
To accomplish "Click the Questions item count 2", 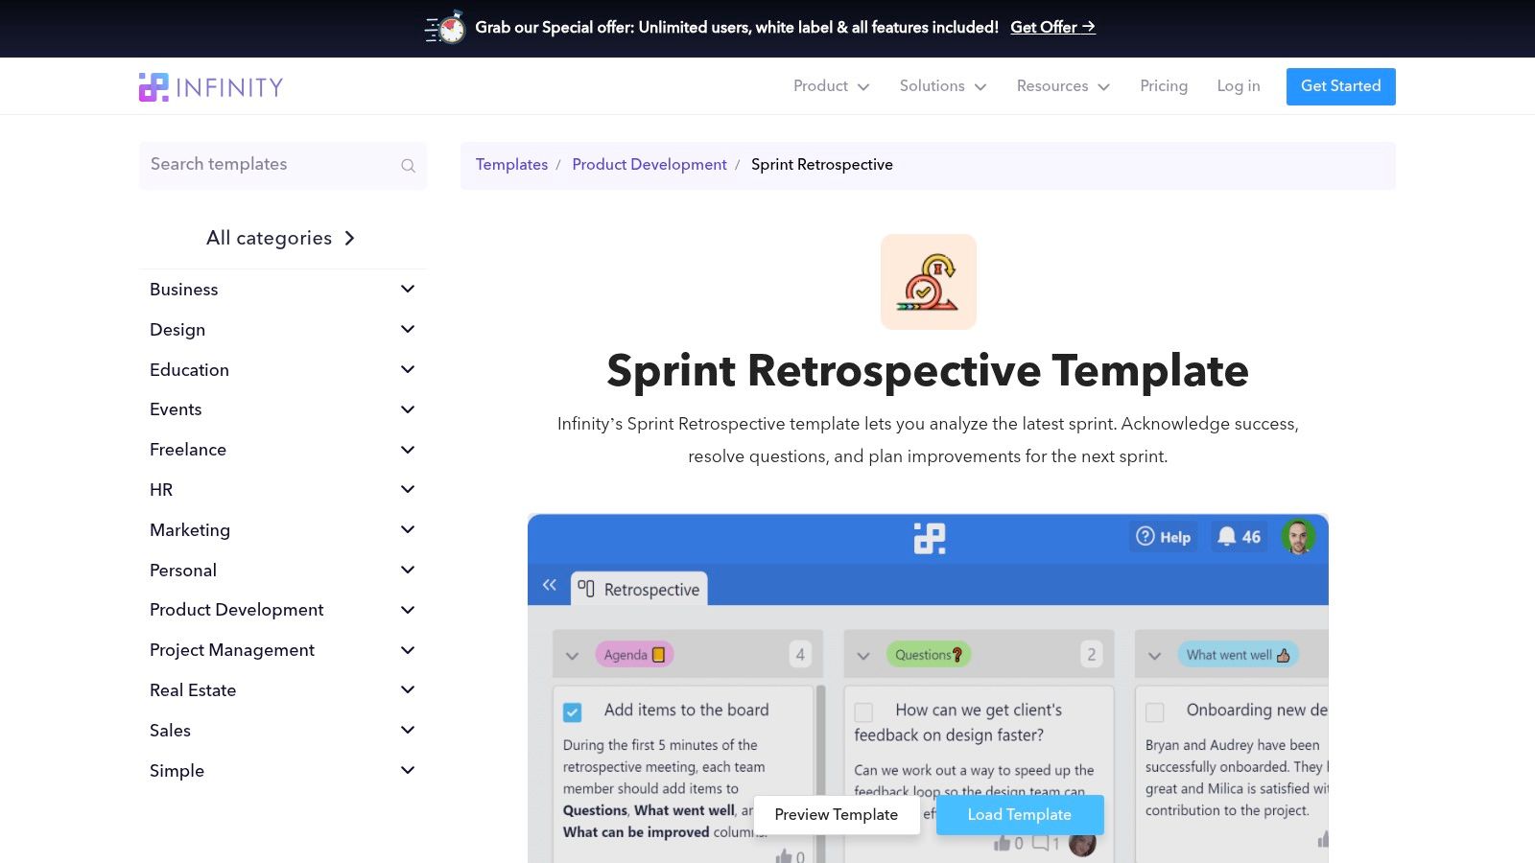I will pos(1091,655).
